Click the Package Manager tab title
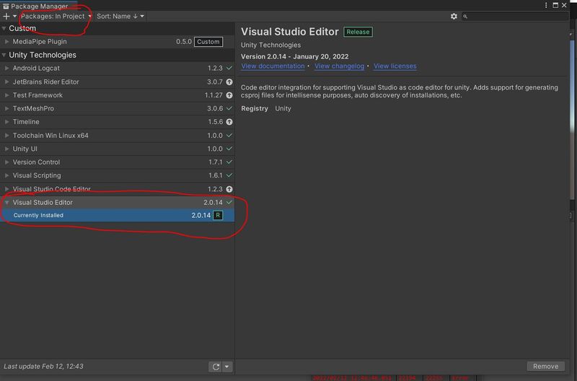Viewport: 577px width, 381px height. click(x=39, y=6)
